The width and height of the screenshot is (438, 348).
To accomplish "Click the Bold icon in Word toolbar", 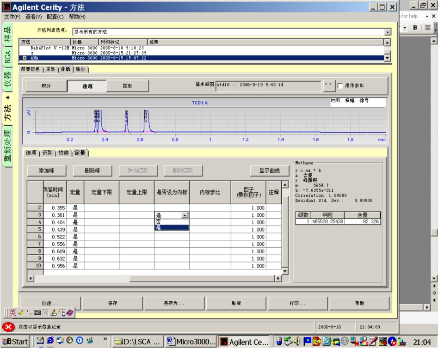I will (x=415, y=27).
